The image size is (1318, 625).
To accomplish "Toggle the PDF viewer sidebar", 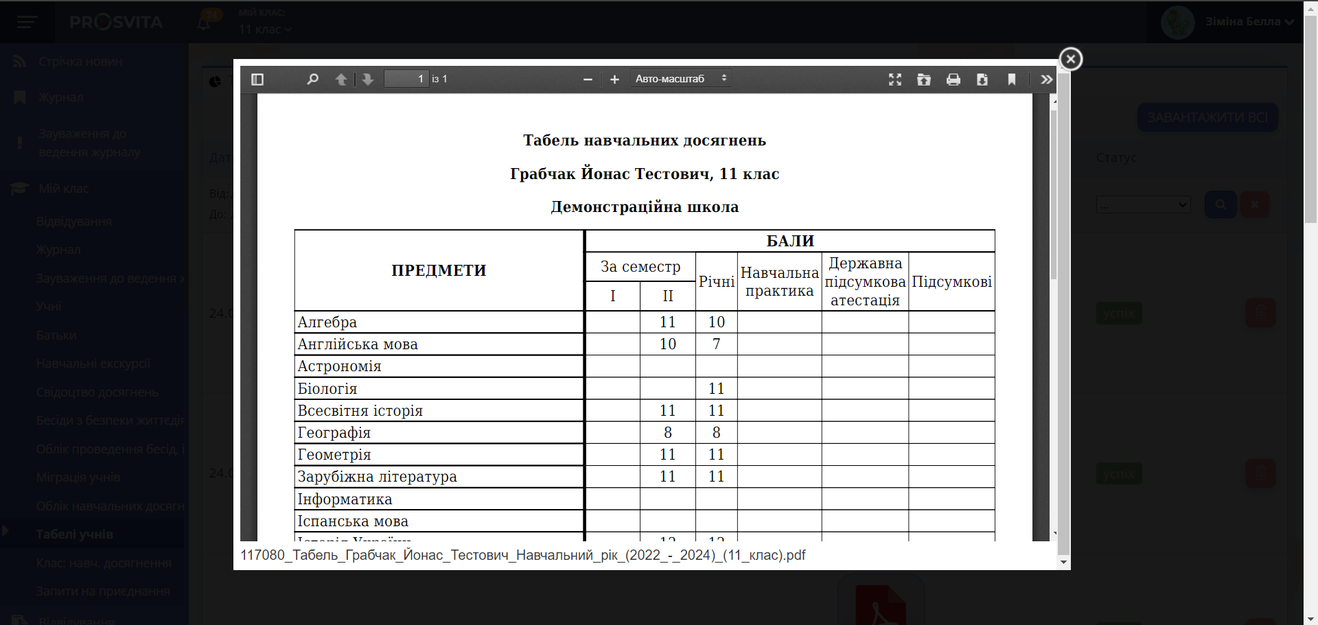I will [x=257, y=80].
